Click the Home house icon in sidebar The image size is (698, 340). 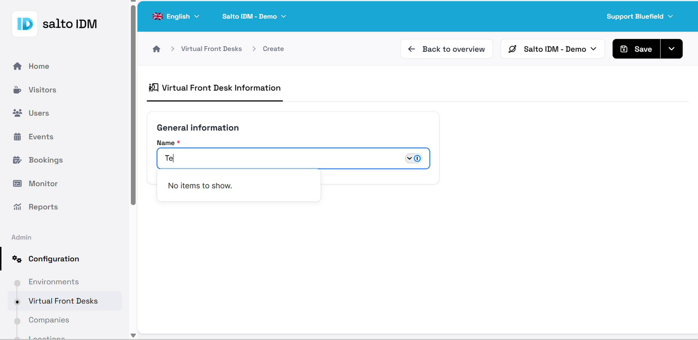click(17, 66)
